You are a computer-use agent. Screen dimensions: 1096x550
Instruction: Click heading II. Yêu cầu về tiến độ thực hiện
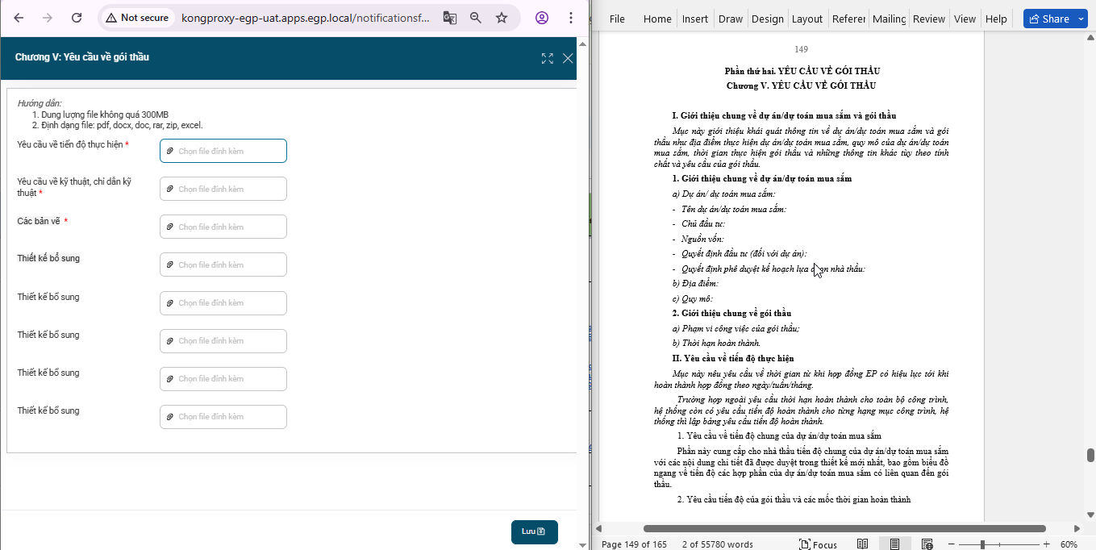(x=733, y=358)
